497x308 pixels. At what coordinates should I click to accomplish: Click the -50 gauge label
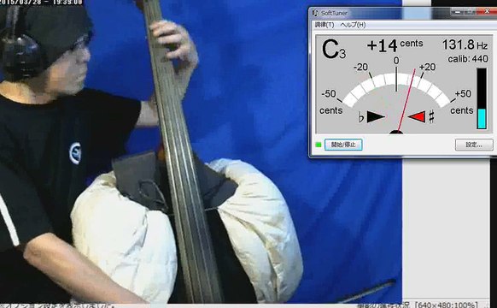329,93
